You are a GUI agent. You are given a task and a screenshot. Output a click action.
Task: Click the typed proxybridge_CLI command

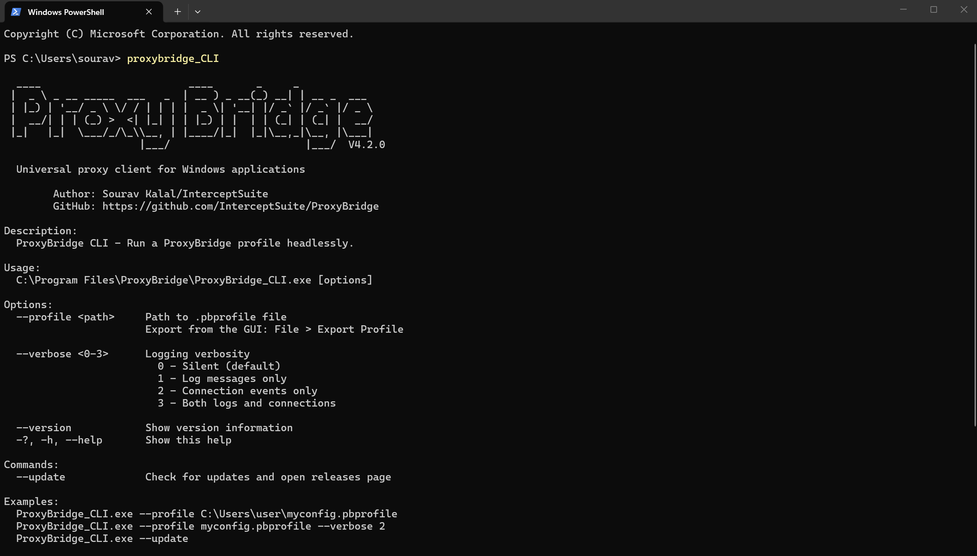[x=173, y=58]
